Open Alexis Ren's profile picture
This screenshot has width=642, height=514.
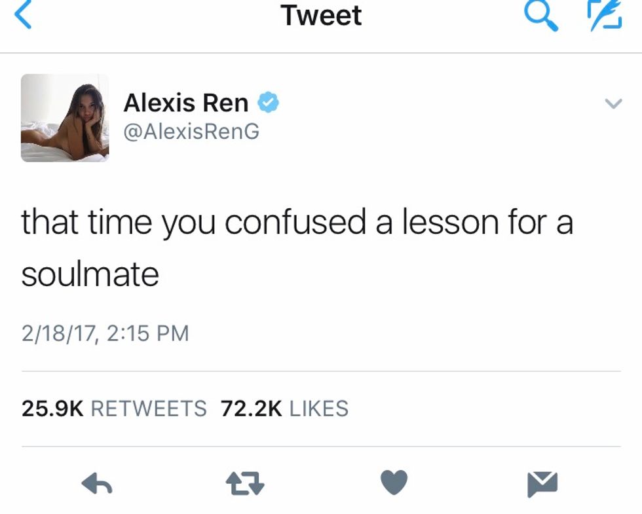point(65,118)
